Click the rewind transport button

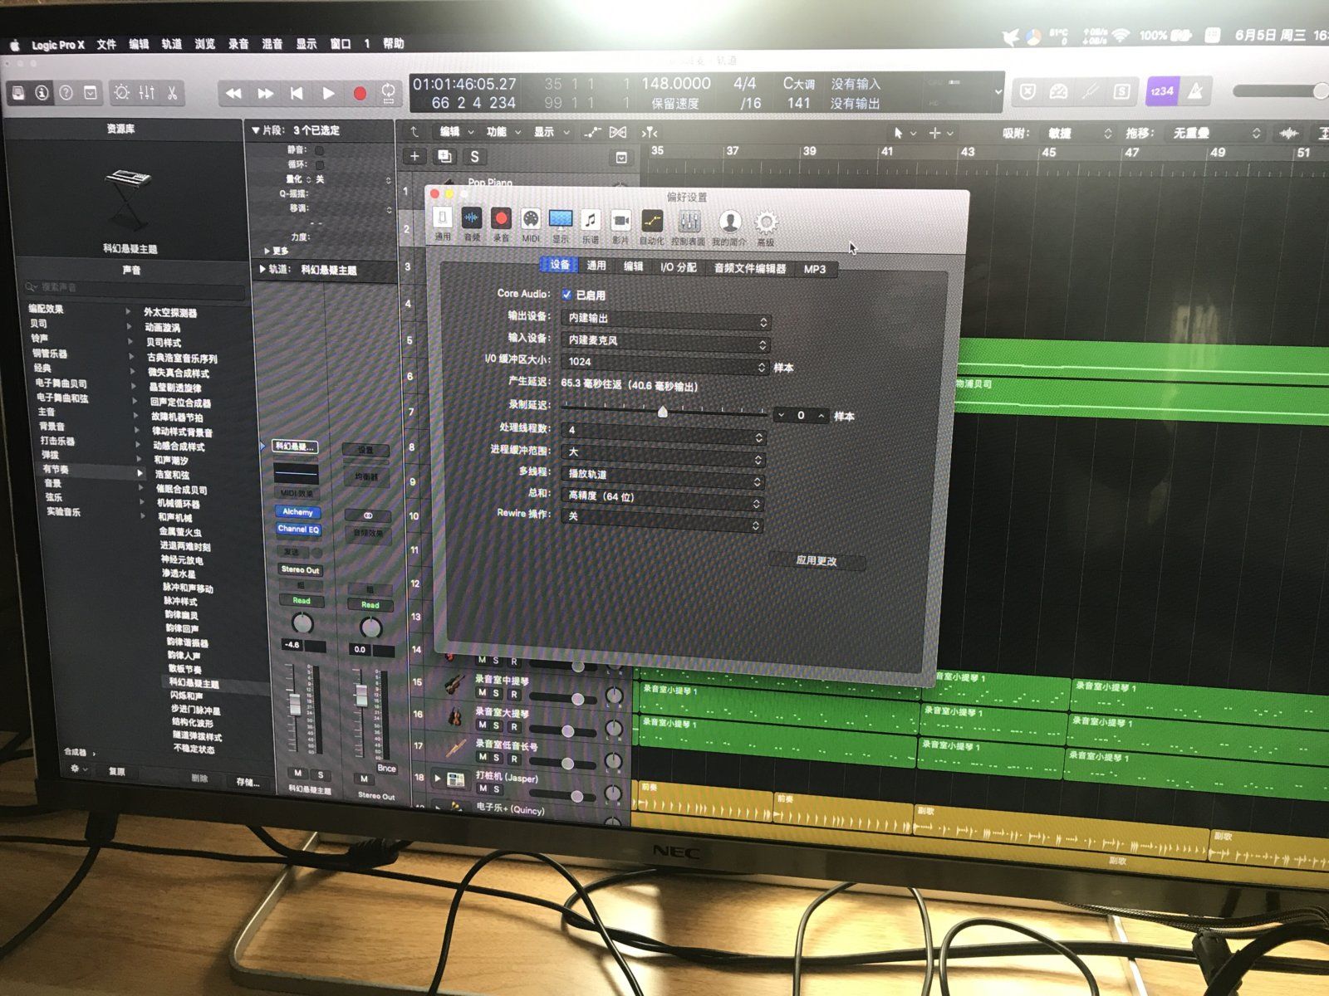pyautogui.click(x=233, y=94)
